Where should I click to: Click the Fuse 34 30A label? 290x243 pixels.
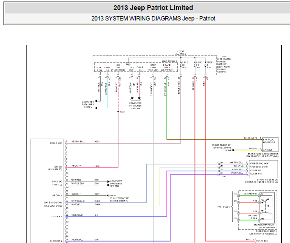point(199,65)
